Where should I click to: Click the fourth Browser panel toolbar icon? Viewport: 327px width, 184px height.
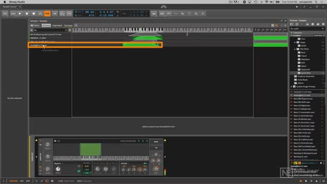click(x=308, y=24)
